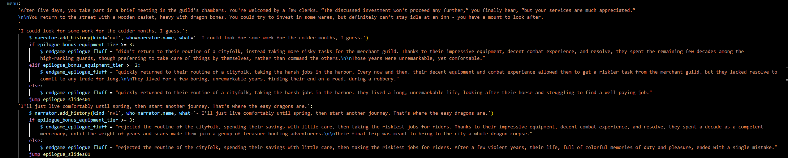The width and height of the screenshot is (788, 158).
Task: Click the first else: keyword
Action: coord(36,85)
